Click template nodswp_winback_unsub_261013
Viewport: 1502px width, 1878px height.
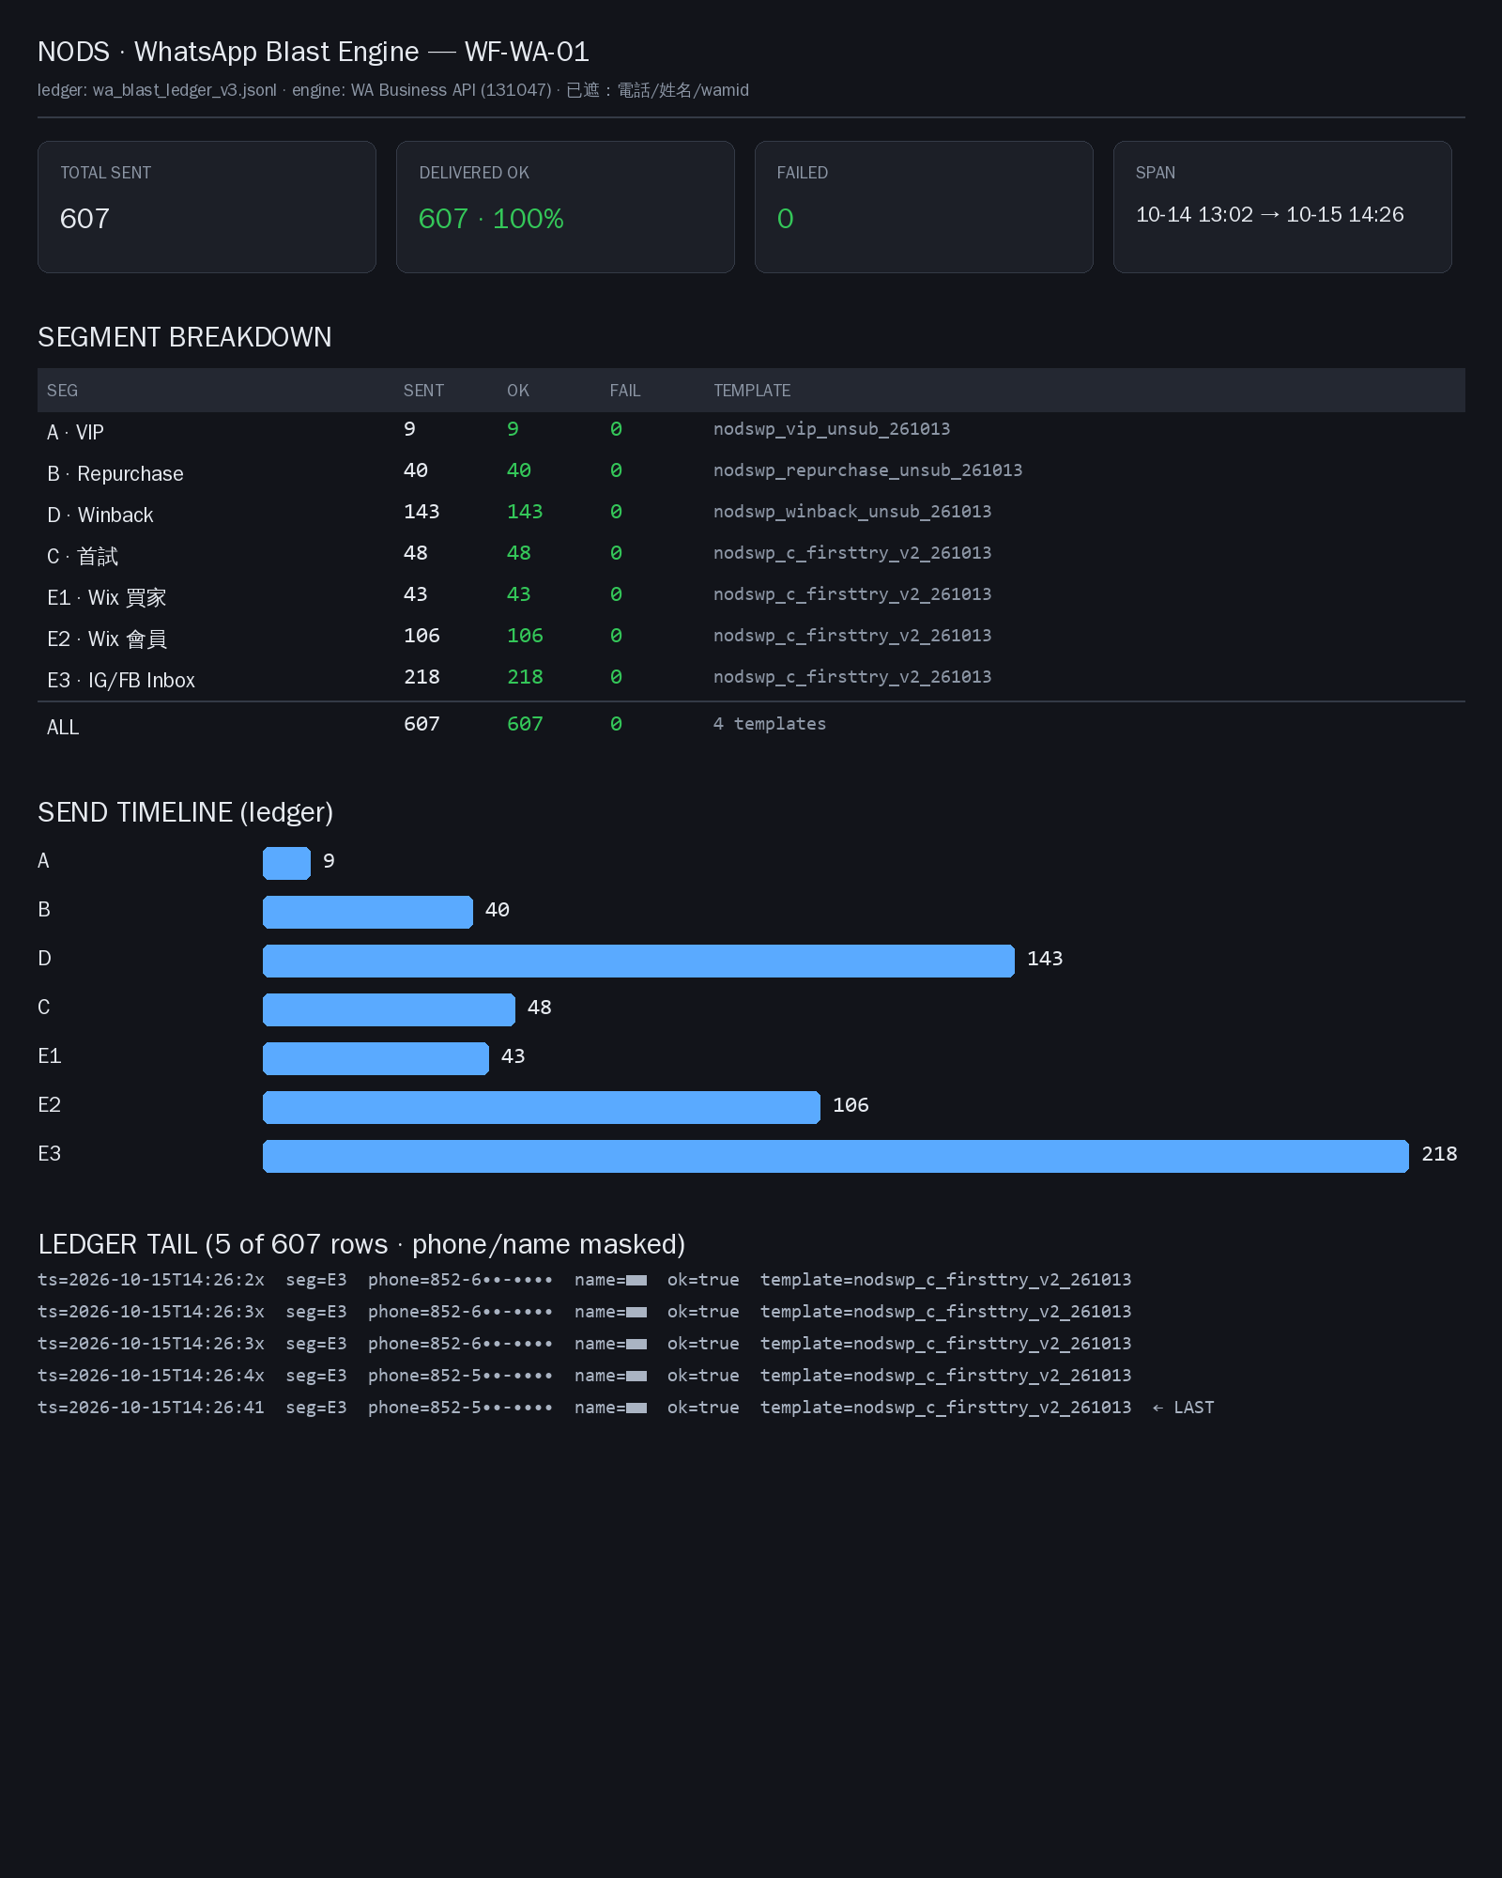[x=852, y=512]
